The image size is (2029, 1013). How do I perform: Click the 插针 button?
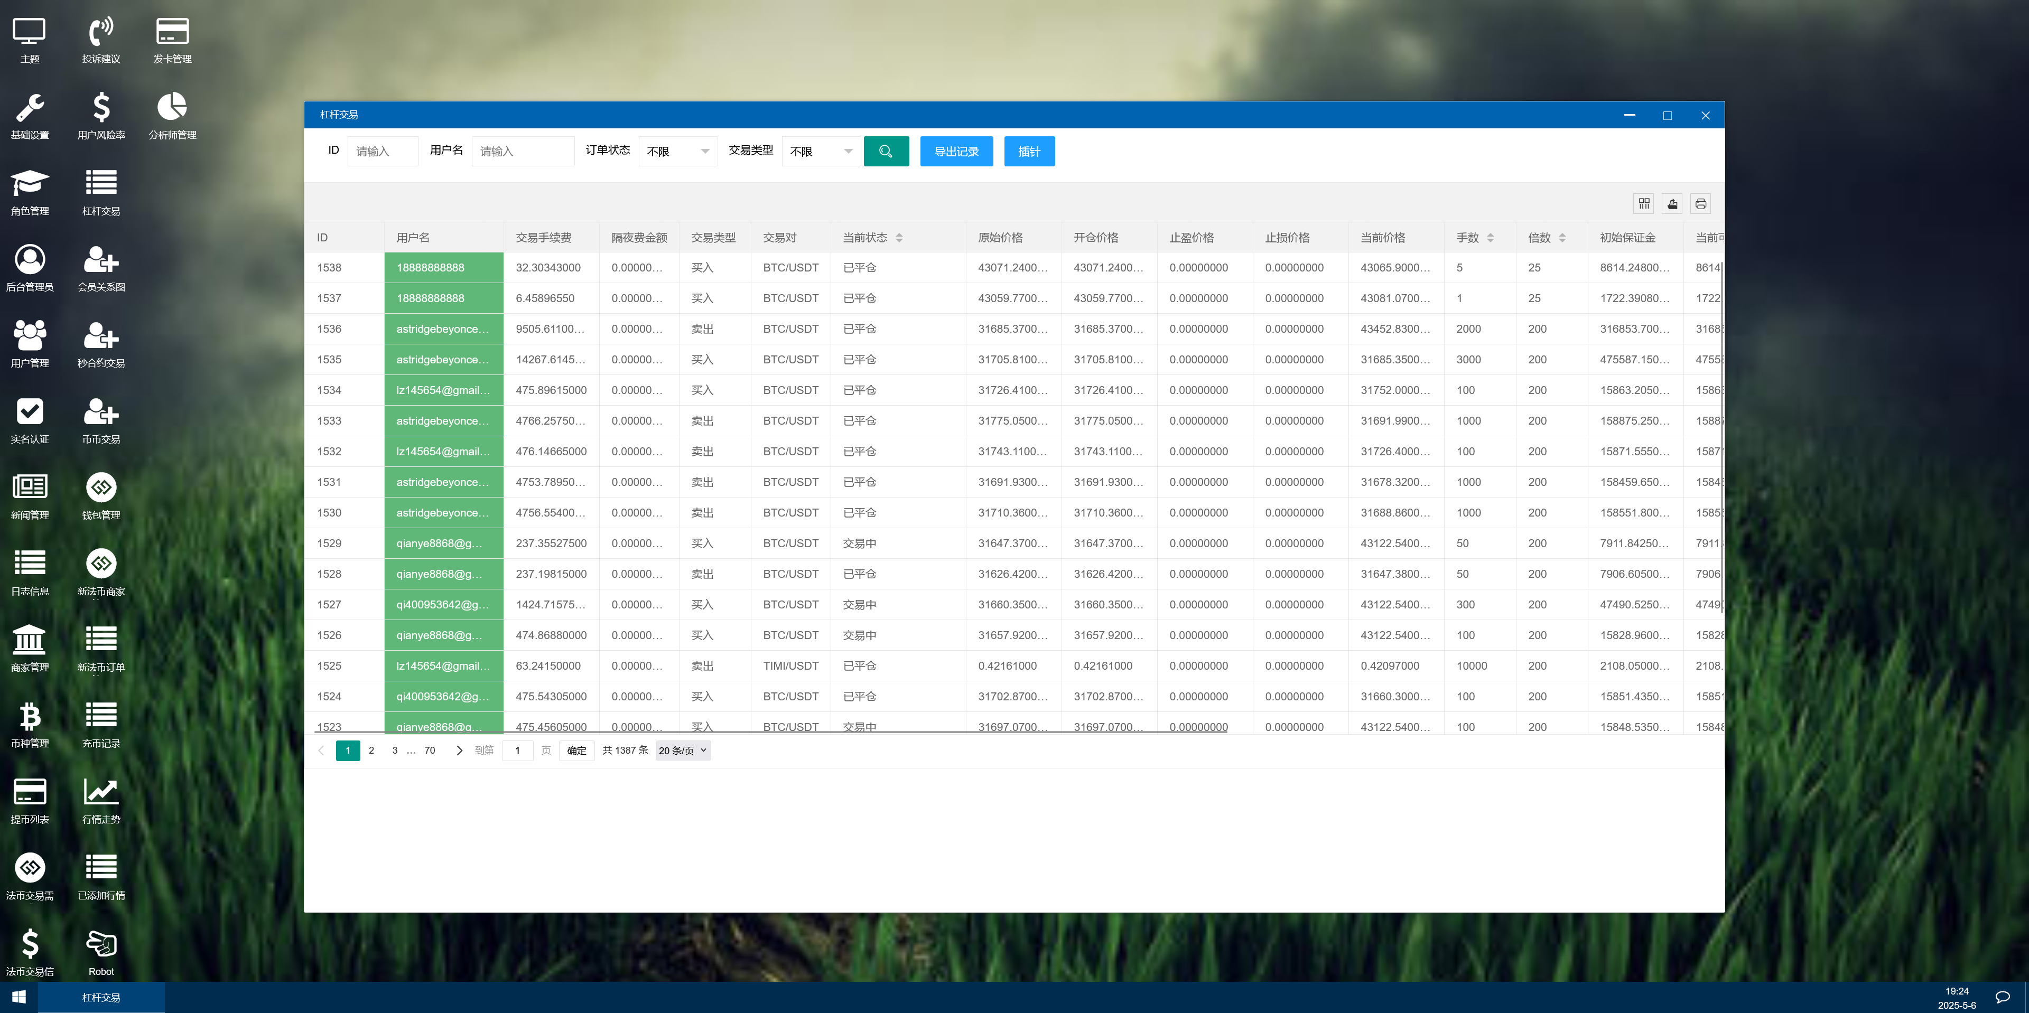click(x=1029, y=151)
